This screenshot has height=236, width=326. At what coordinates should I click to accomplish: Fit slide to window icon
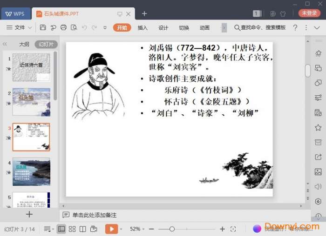(233, 229)
